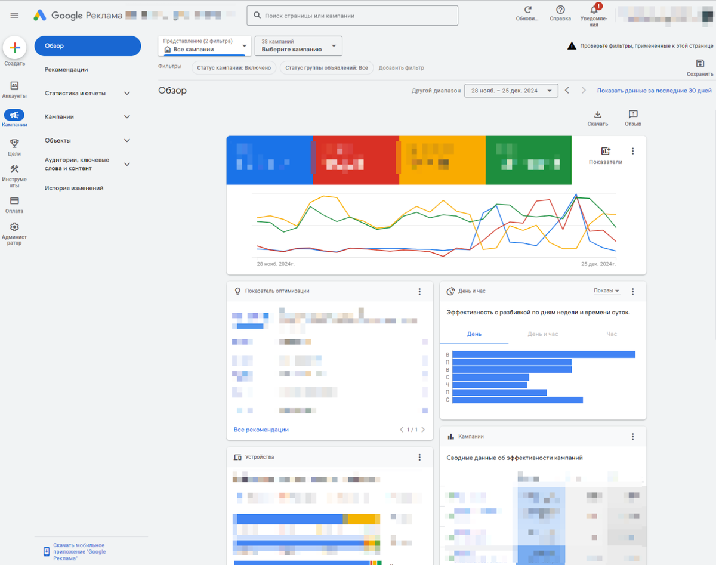The image size is (716, 565).
Task: Click the mobile app phone icon
Action: [47, 552]
